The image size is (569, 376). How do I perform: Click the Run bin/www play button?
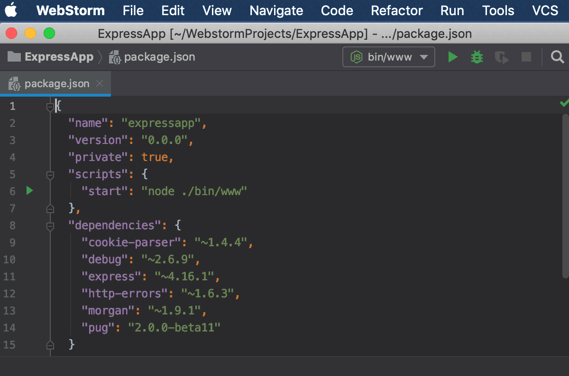pos(453,57)
